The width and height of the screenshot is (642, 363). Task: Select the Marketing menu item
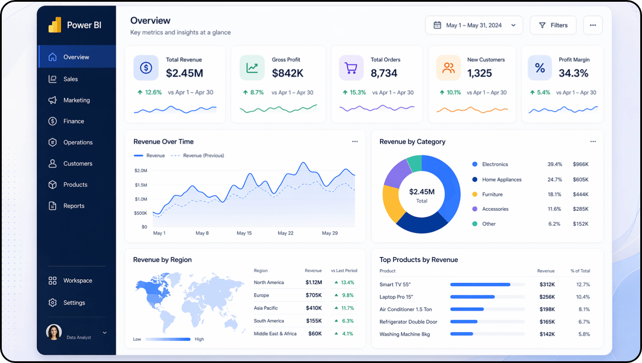tap(77, 100)
